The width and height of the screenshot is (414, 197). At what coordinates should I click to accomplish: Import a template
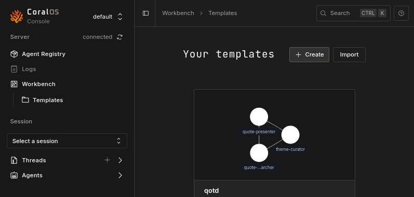tap(349, 54)
